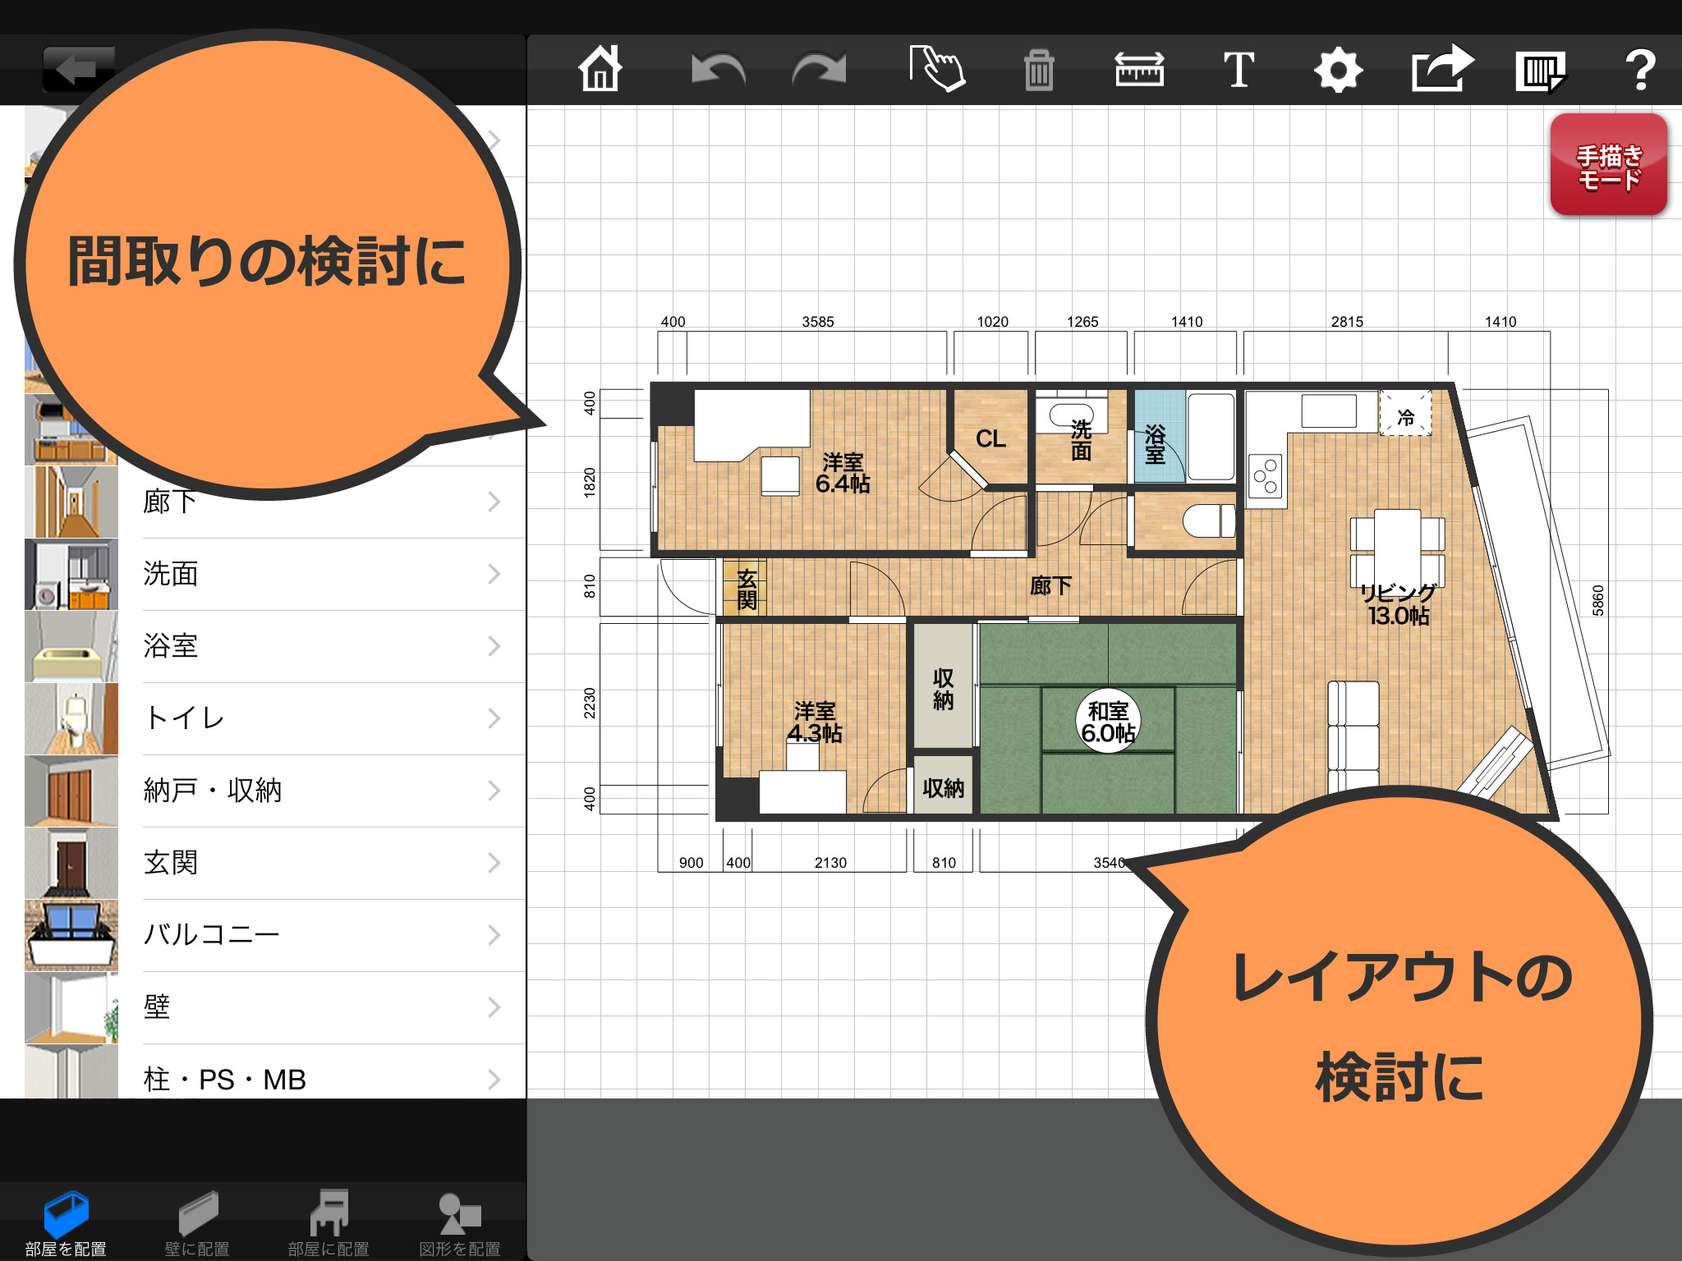Open the 図形を配置 tab
This screenshot has height=1261, width=1682.
pos(460,1223)
